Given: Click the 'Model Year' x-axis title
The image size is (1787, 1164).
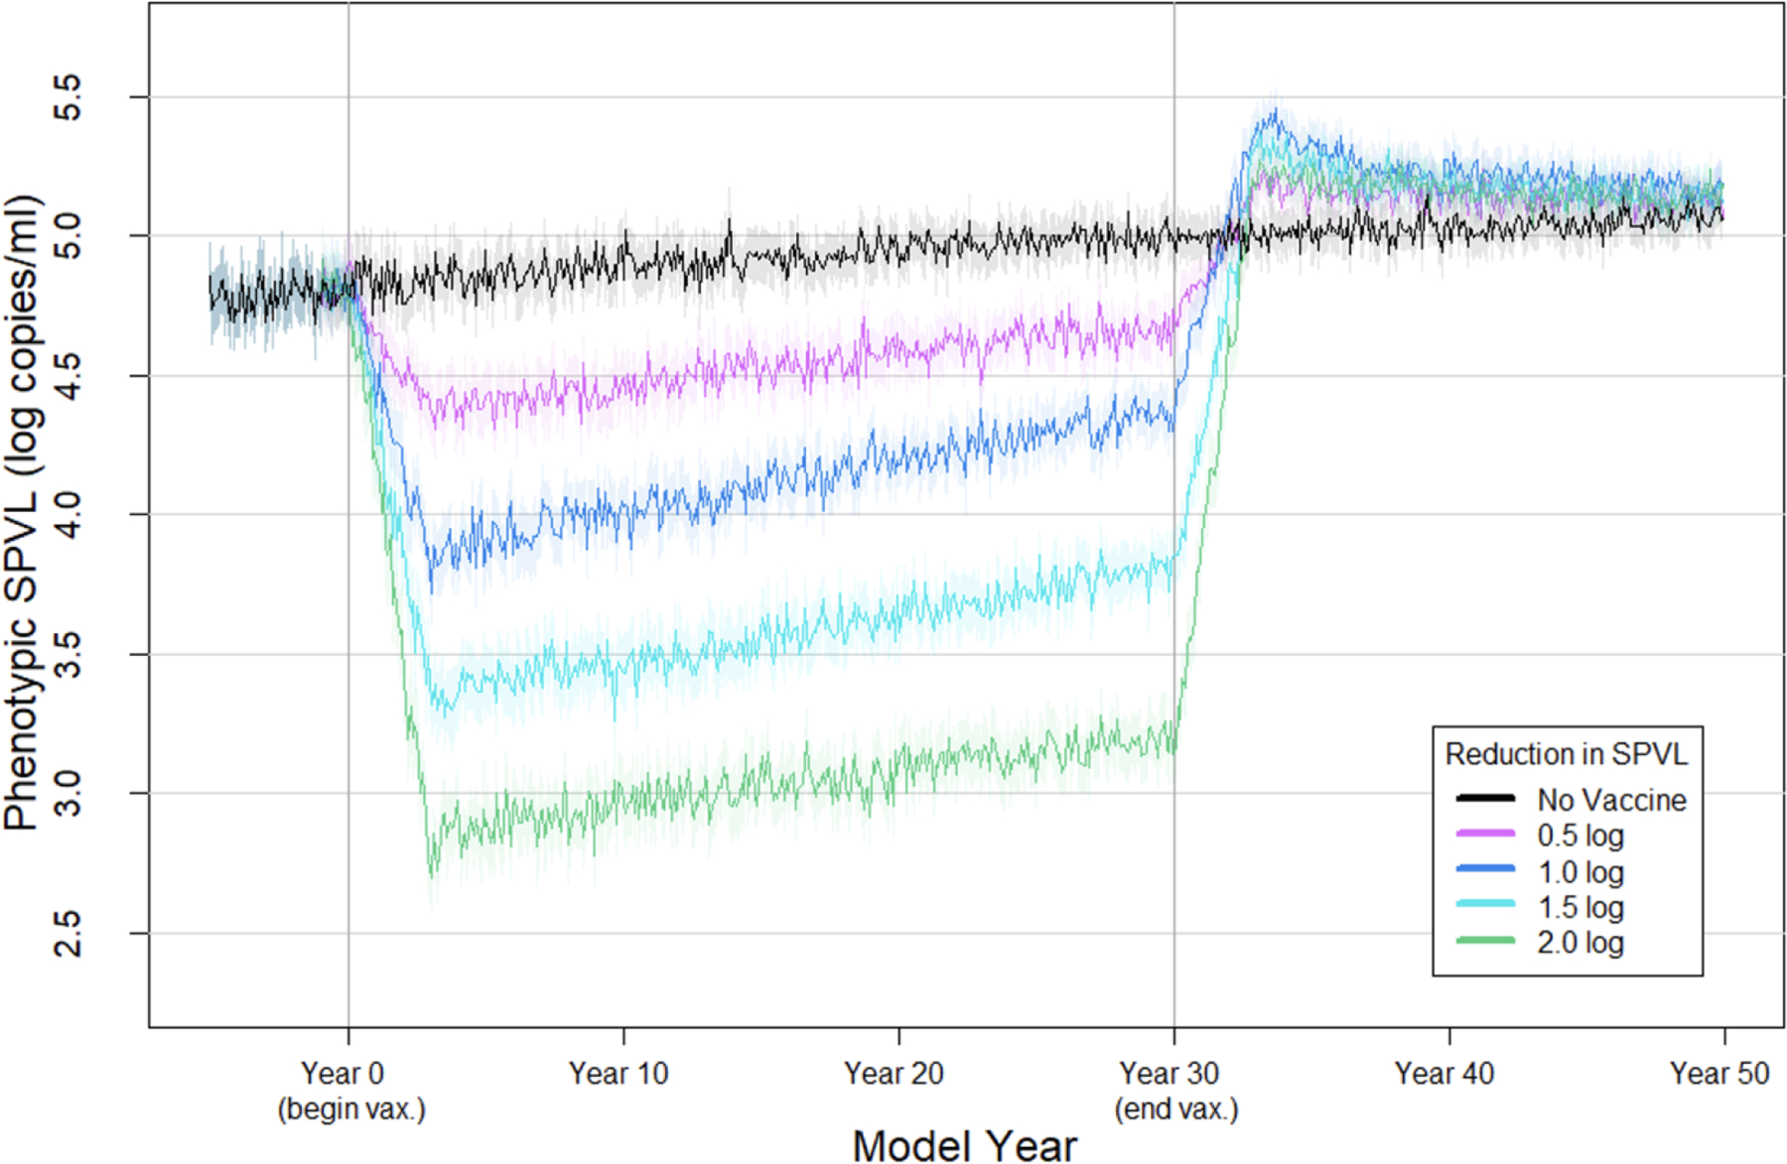Looking at the screenshot, I should tap(964, 1145).
